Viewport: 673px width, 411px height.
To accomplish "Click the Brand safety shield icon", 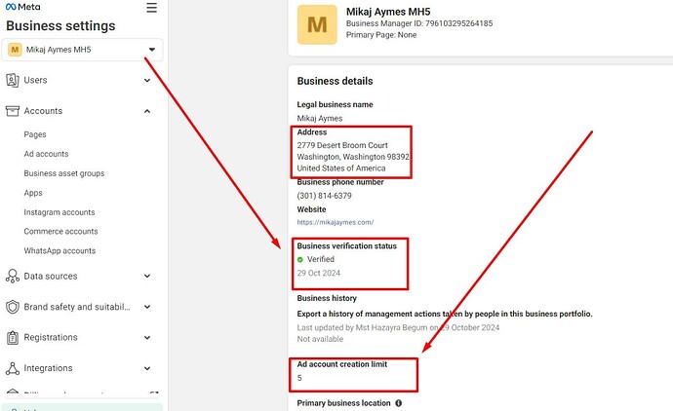I will point(13,307).
